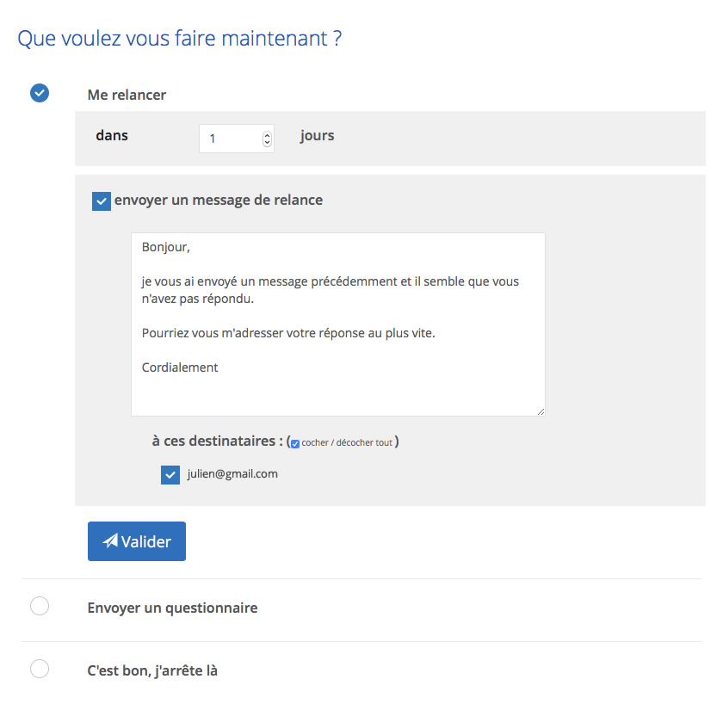Increase days with the stepper up arrow
The image size is (723, 710).
(267, 135)
